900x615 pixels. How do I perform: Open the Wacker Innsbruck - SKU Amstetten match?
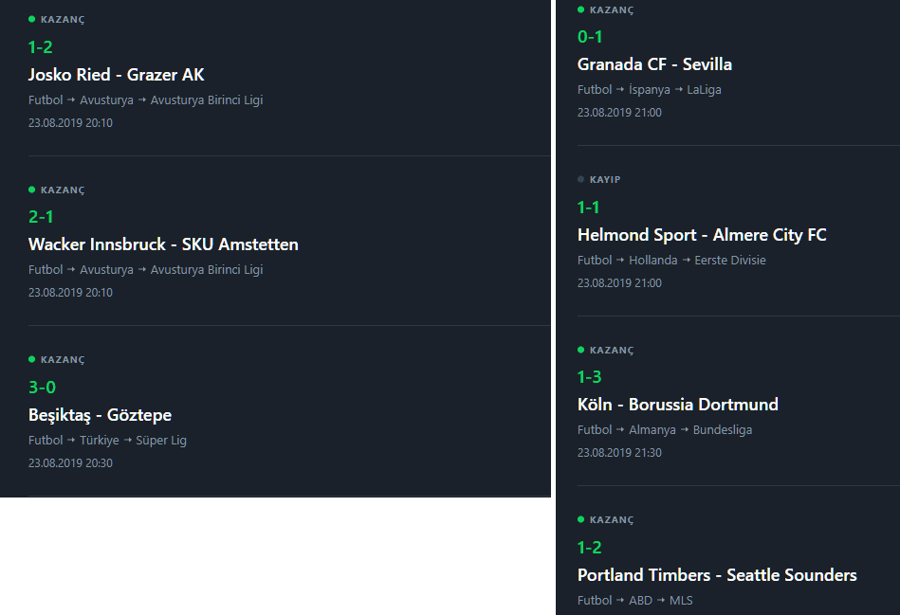pyautogui.click(x=163, y=244)
